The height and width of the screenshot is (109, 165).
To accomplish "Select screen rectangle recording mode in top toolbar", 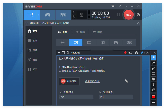I will (x=30, y=15).
